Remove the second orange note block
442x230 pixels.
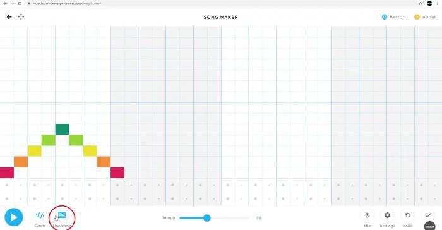104,162
